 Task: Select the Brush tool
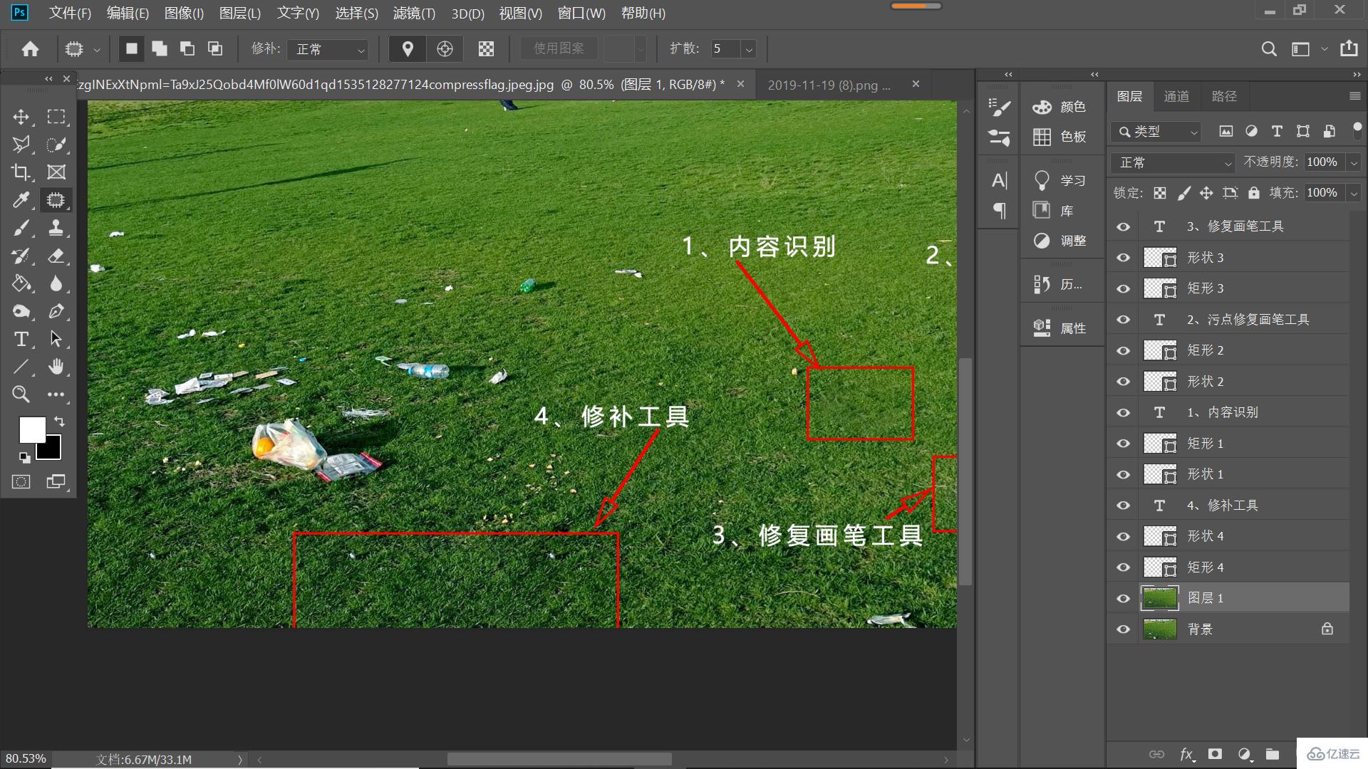point(21,228)
